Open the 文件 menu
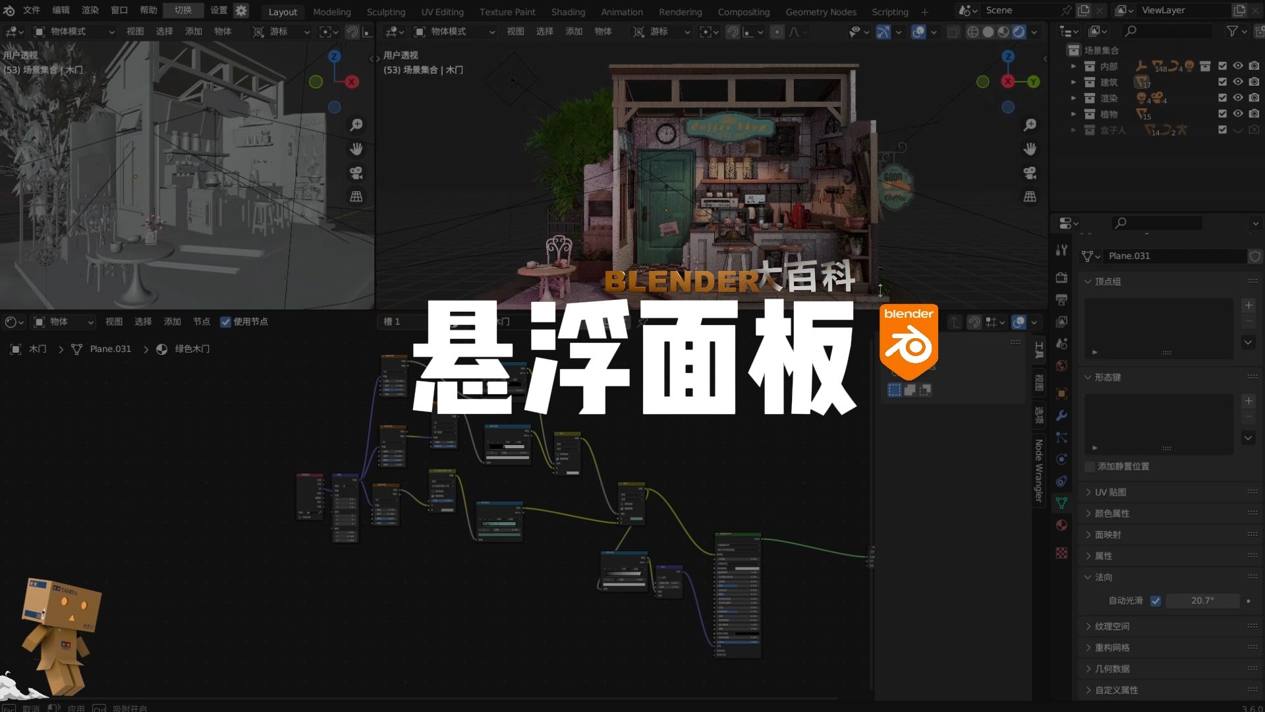The image size is (1265, 712). pyautogui.click(x=32, y=11)
